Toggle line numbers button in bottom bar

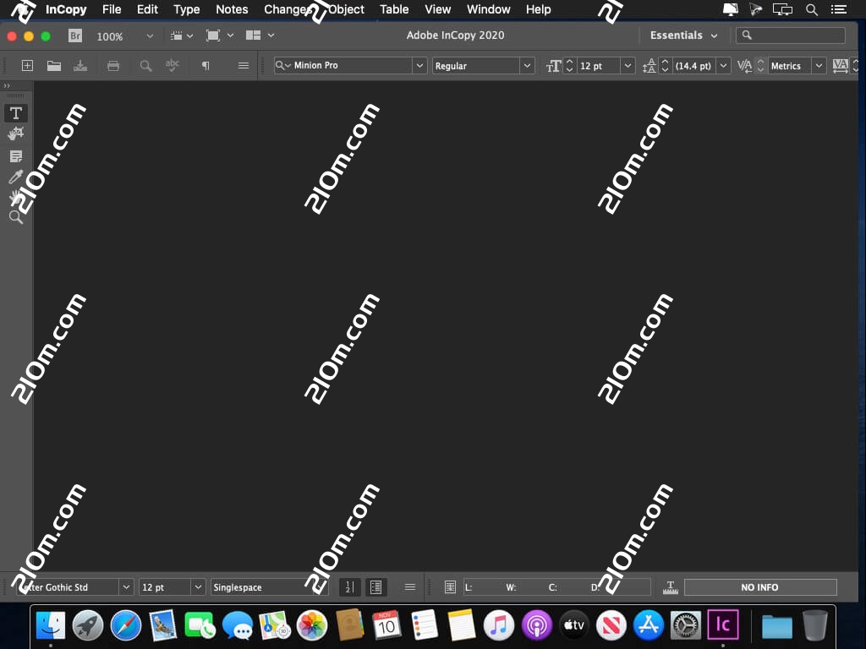(349, 587)
